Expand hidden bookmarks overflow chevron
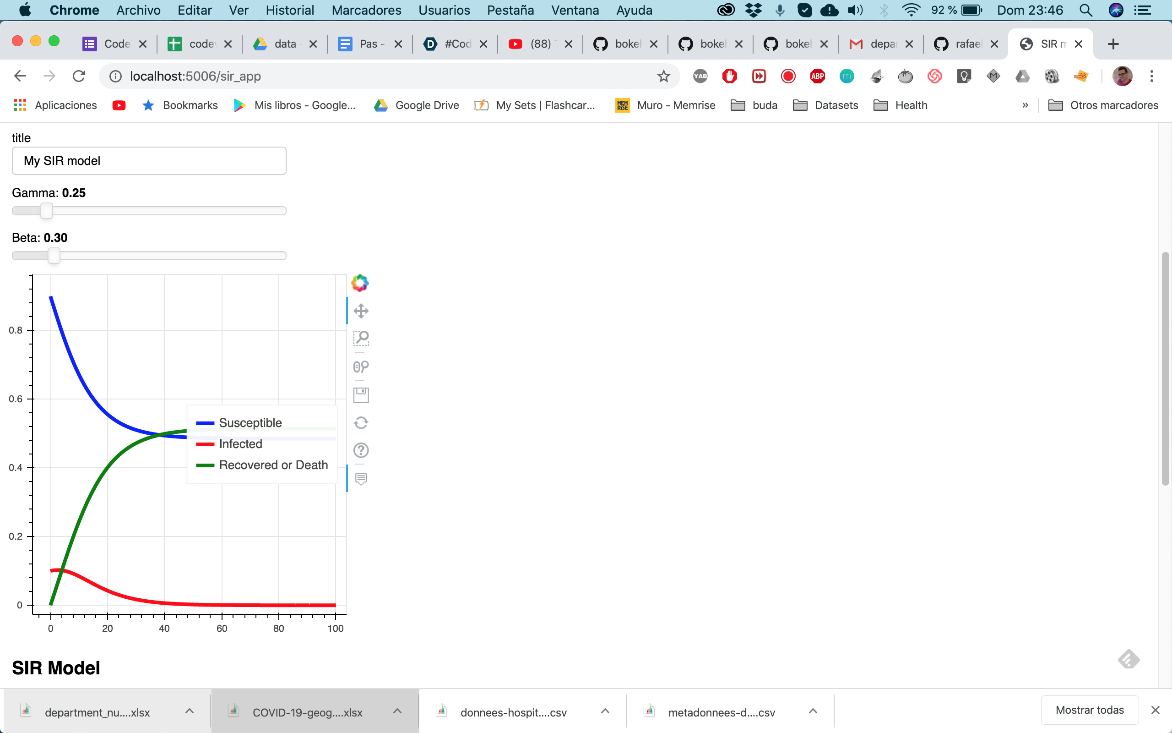 [1025, 105]
